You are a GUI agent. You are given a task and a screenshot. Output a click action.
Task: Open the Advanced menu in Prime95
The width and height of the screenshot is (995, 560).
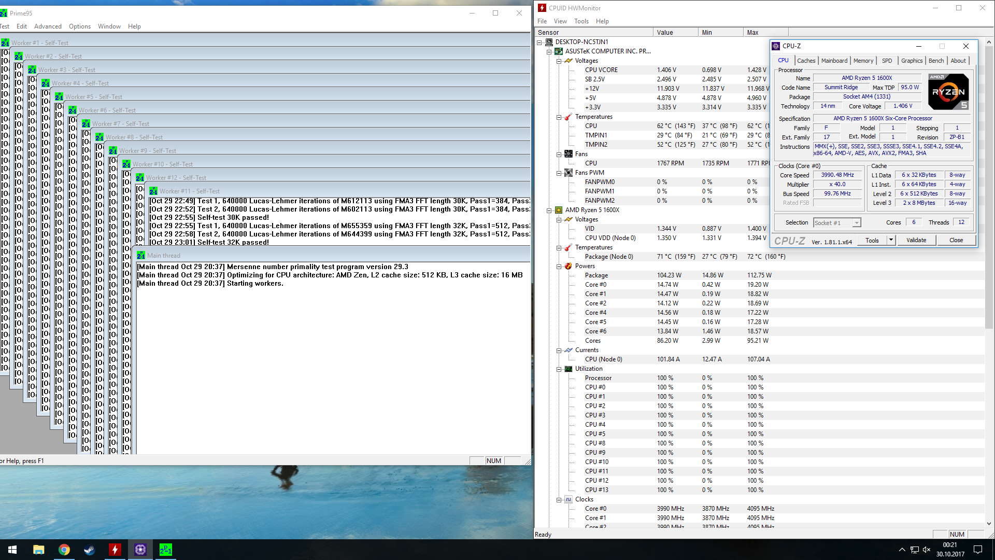pyautogui.click(x=48, y=26)
